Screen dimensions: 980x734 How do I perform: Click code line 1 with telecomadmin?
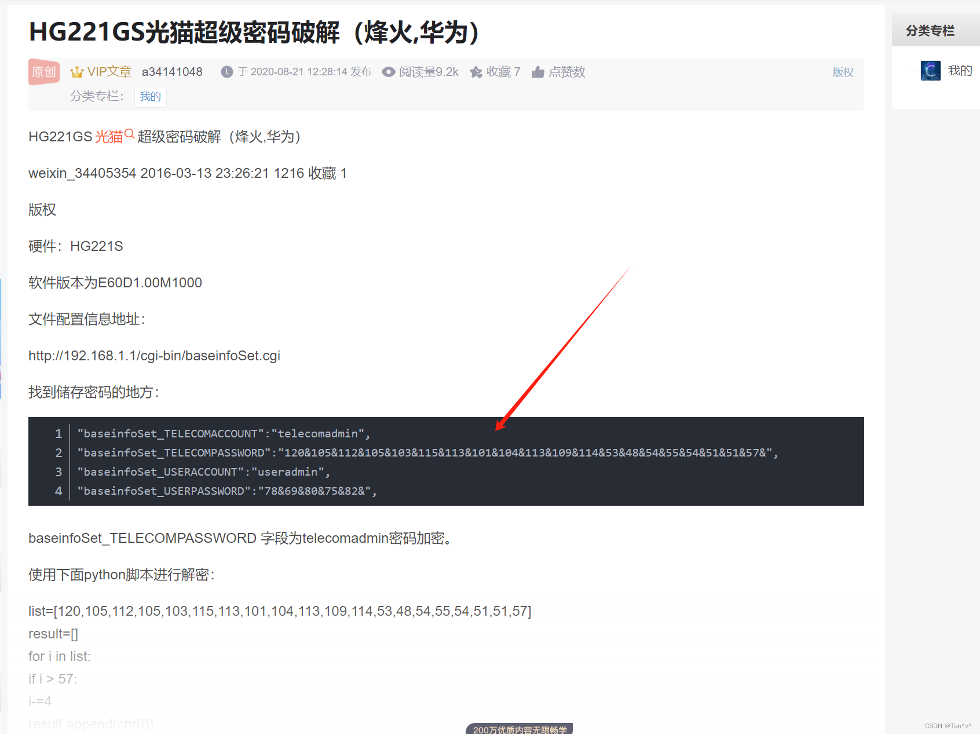(224, 433)
